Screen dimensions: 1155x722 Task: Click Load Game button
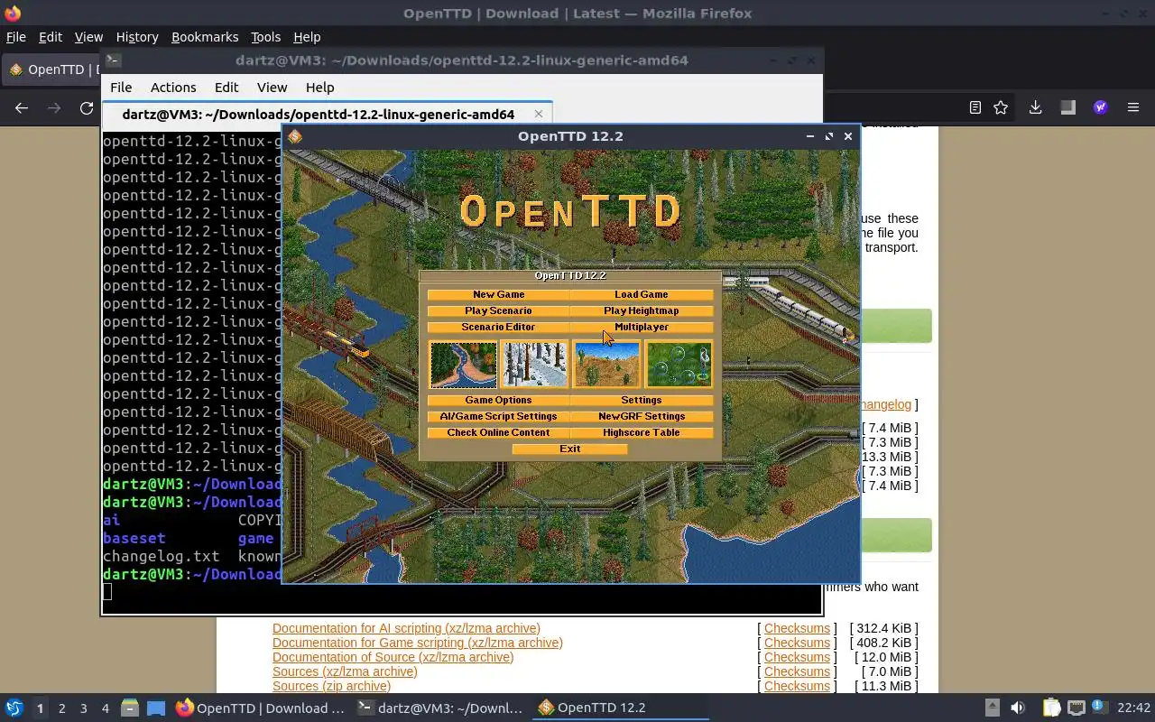point(642,294)
